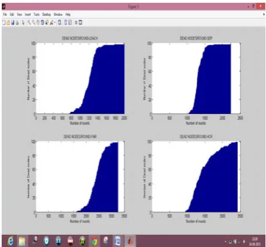Open the View menu
Viewport: 266px width, 247px height.
point(20,15)
